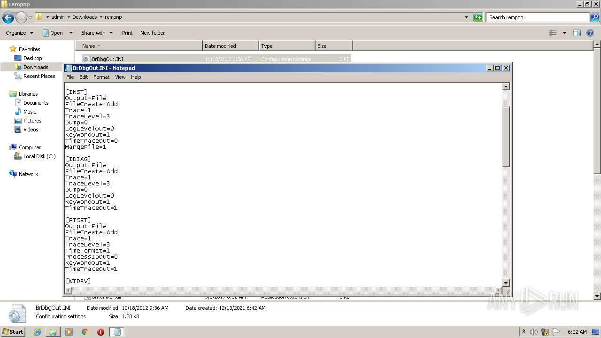
Task: Select Favorites in the navigation pane
Action: pyautogui.click(x=29, y=49)
